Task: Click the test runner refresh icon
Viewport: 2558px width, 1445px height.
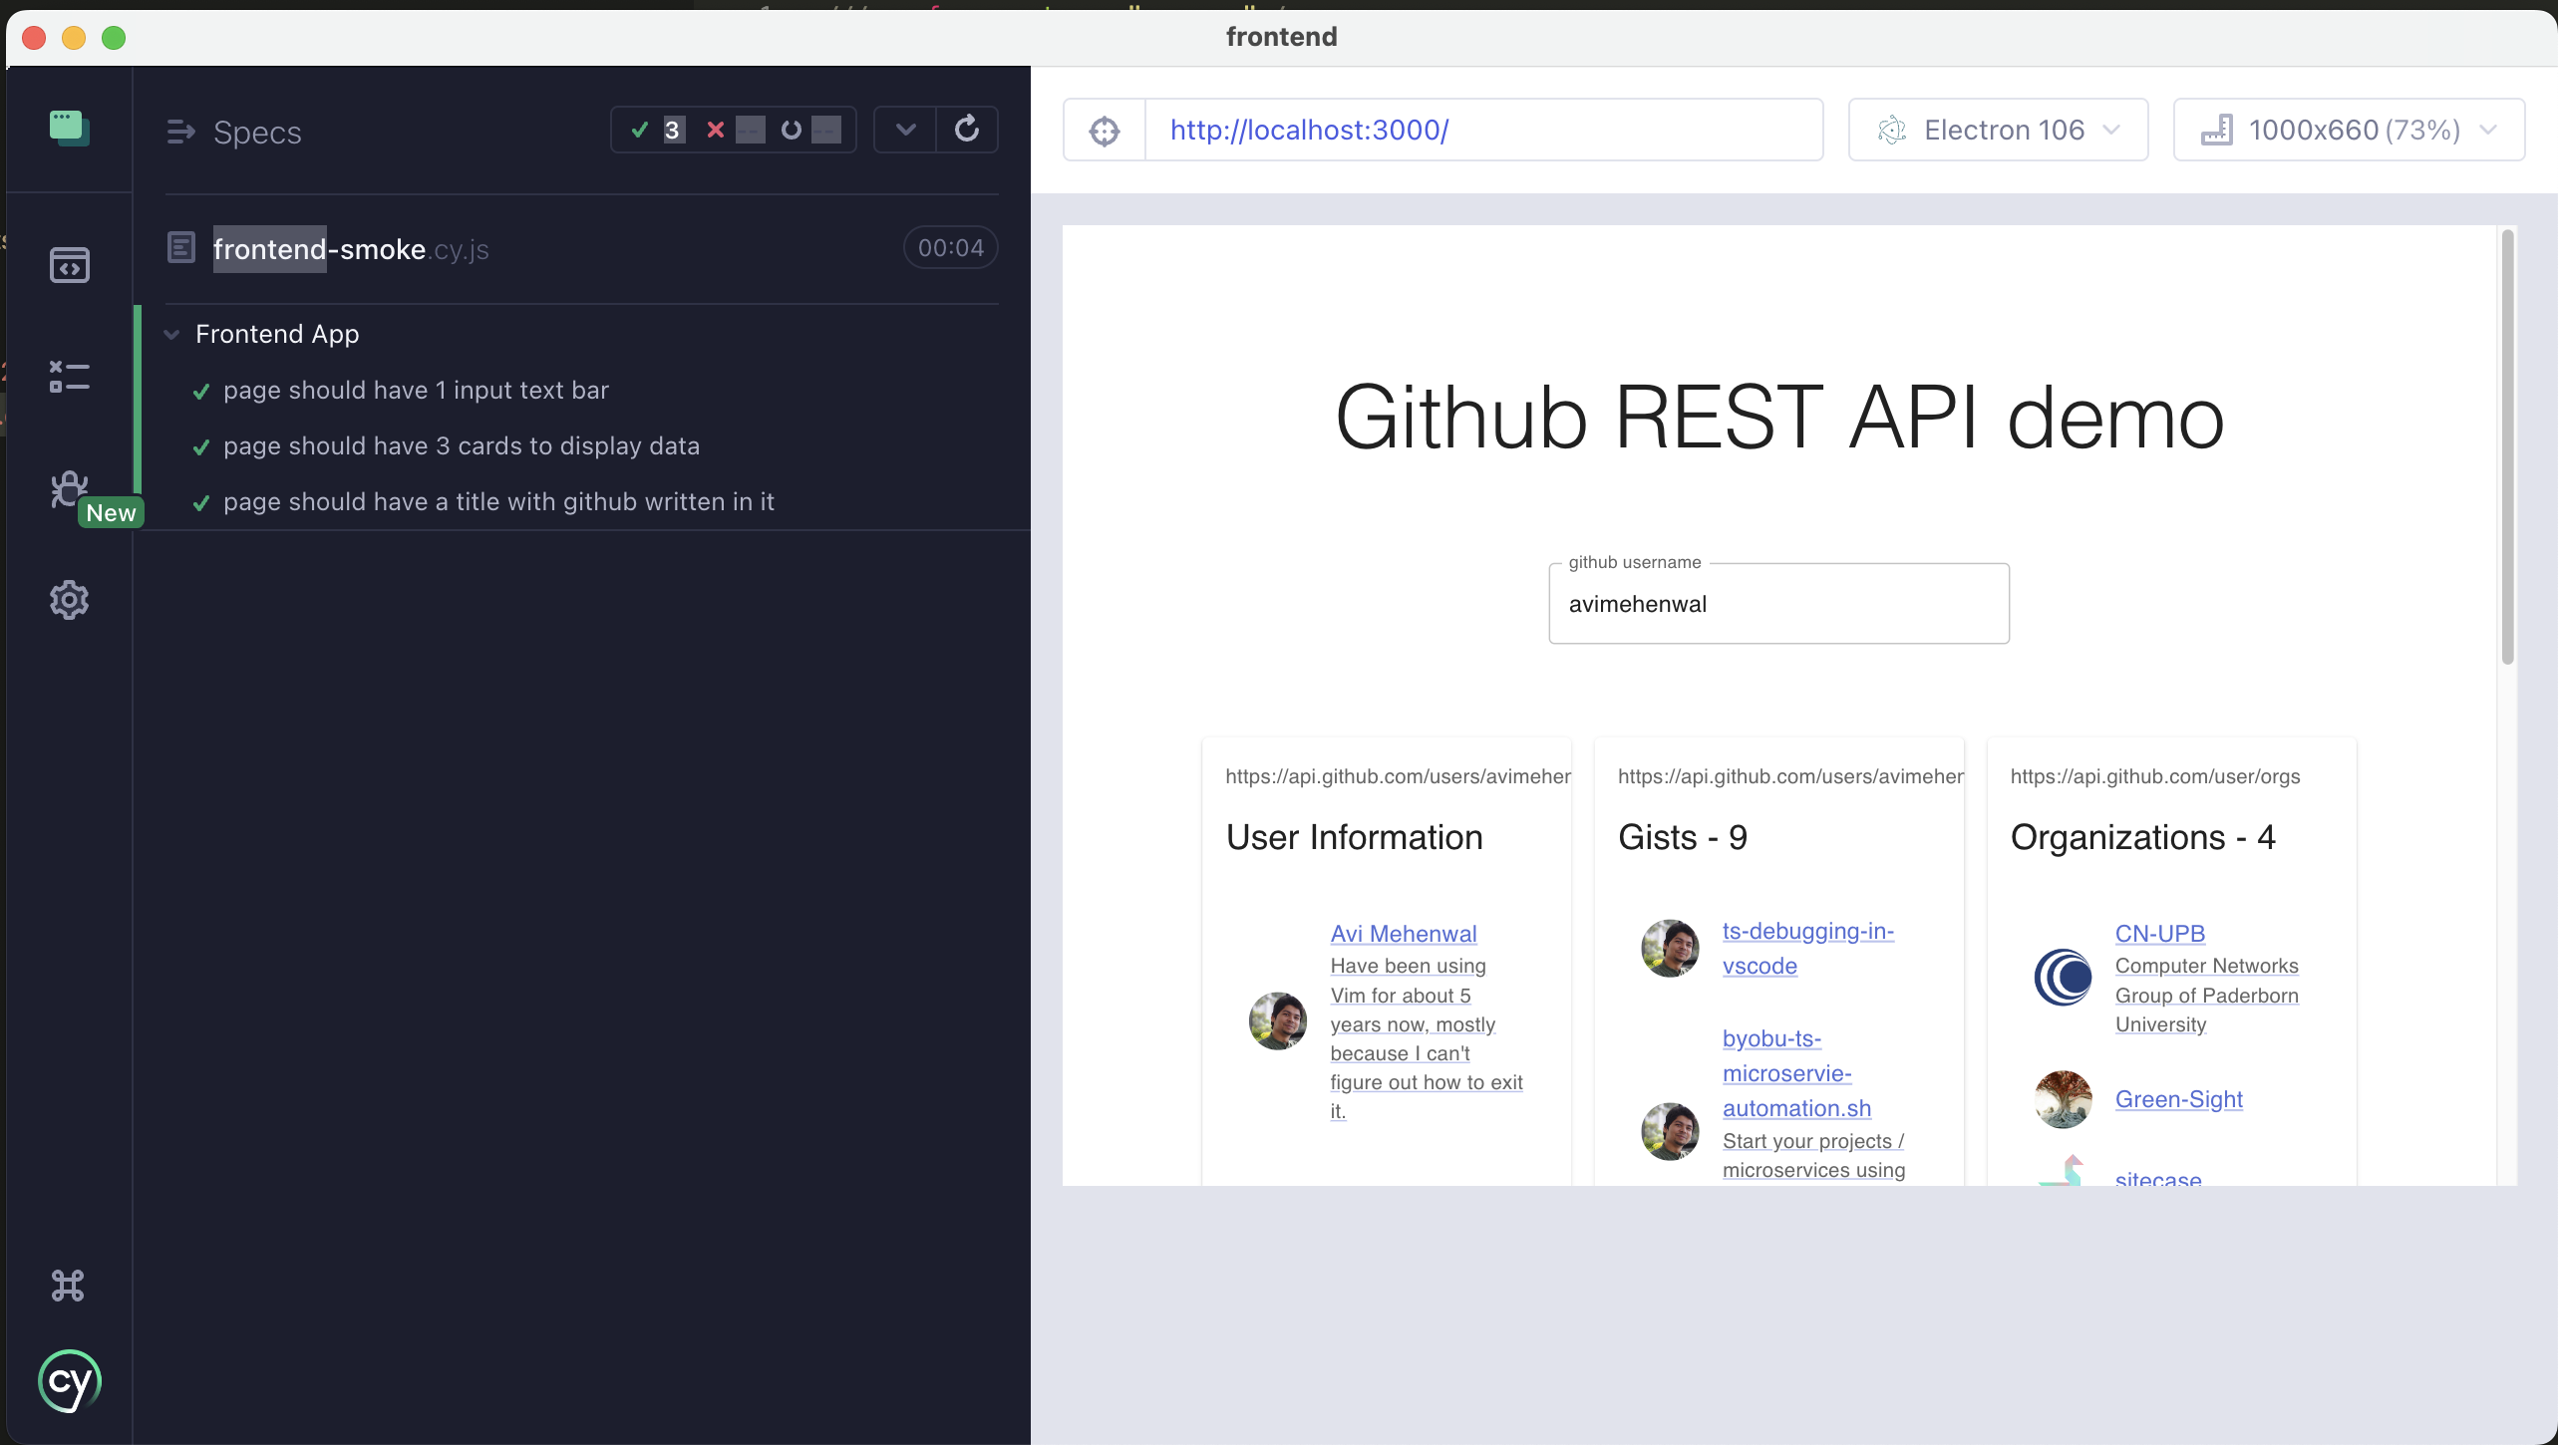Action: (x=968, y=129)
